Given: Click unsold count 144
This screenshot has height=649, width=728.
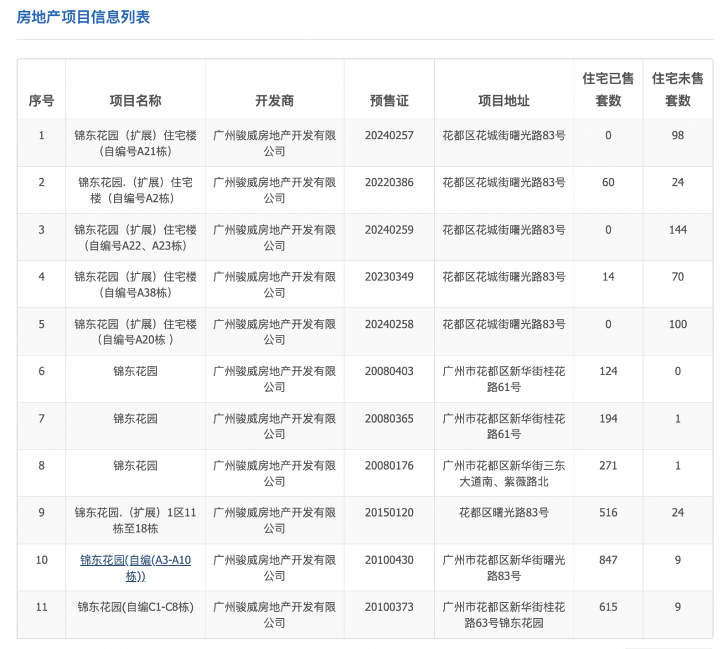Looking at the screenshot, I should click(x=678, y=230).
